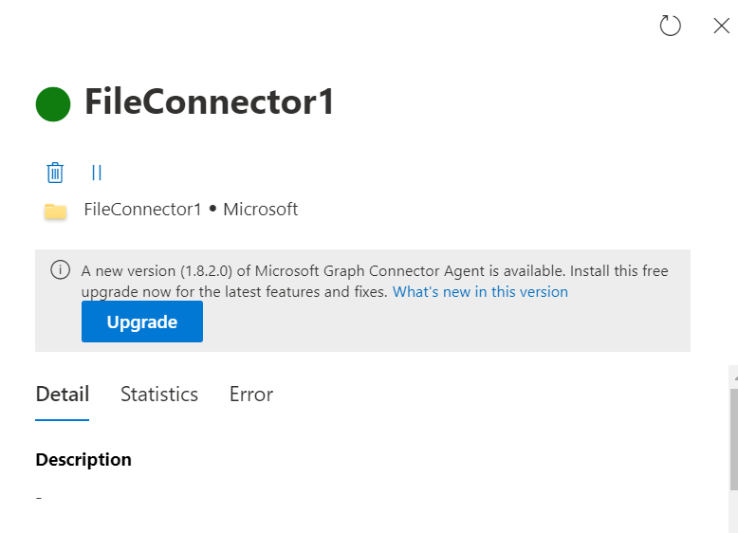This screenshot has width=738, height=533.
Task: Click the yellow folder icon
Action: (x=55, y=211)
